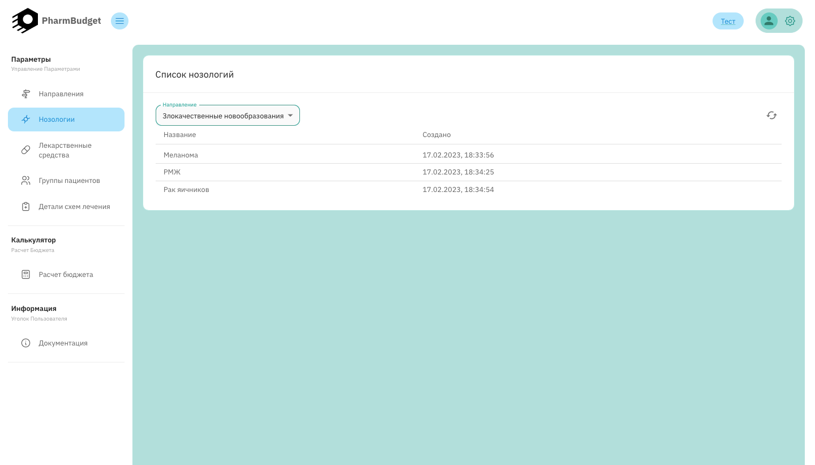Select the Меланома row
Screen dimensions: 815x465
469,155
